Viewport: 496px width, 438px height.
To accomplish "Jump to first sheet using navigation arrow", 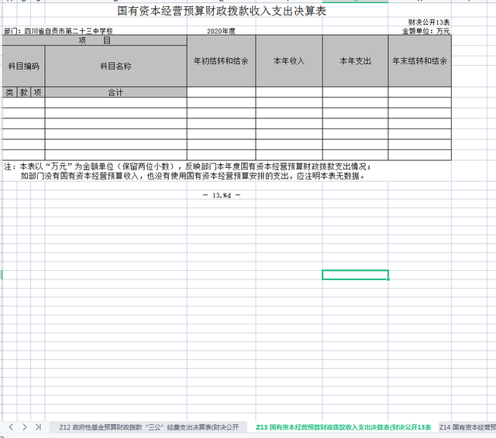I will click(x=4, y=427).
